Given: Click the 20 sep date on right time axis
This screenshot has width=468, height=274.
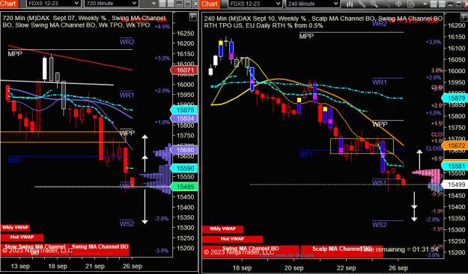Looking at the screenshot, I should pyautogui.click(x=294, y=268).
